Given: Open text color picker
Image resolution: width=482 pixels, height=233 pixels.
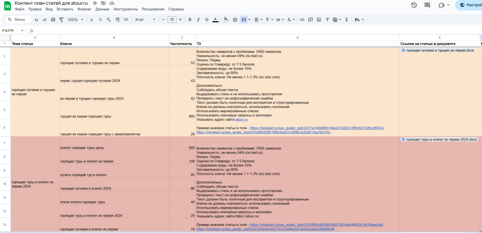Looking at the screenshot, I should 215,20.
